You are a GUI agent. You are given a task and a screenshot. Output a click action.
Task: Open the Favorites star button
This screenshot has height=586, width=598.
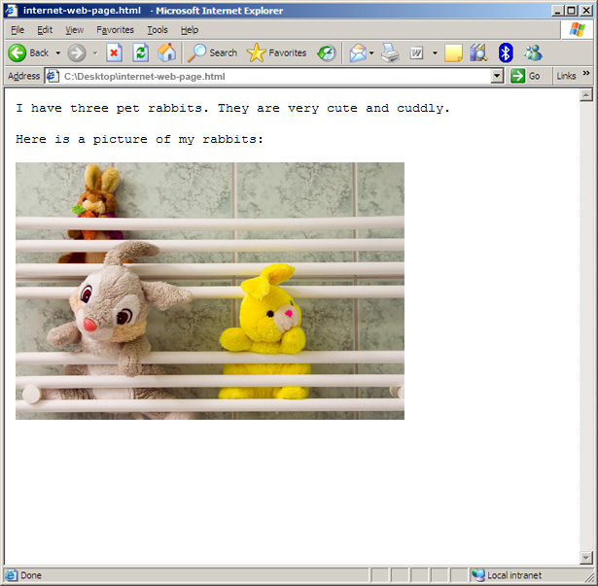(x=276, y=52)
